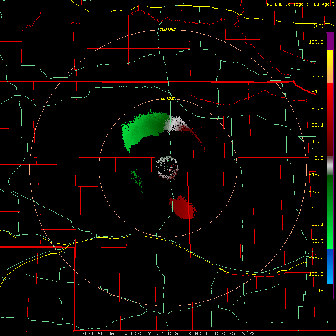This screenshot has height=336, width=336.
Task: Pick the gray near-zero segment of velocity scale
Action: pos(330,166)
